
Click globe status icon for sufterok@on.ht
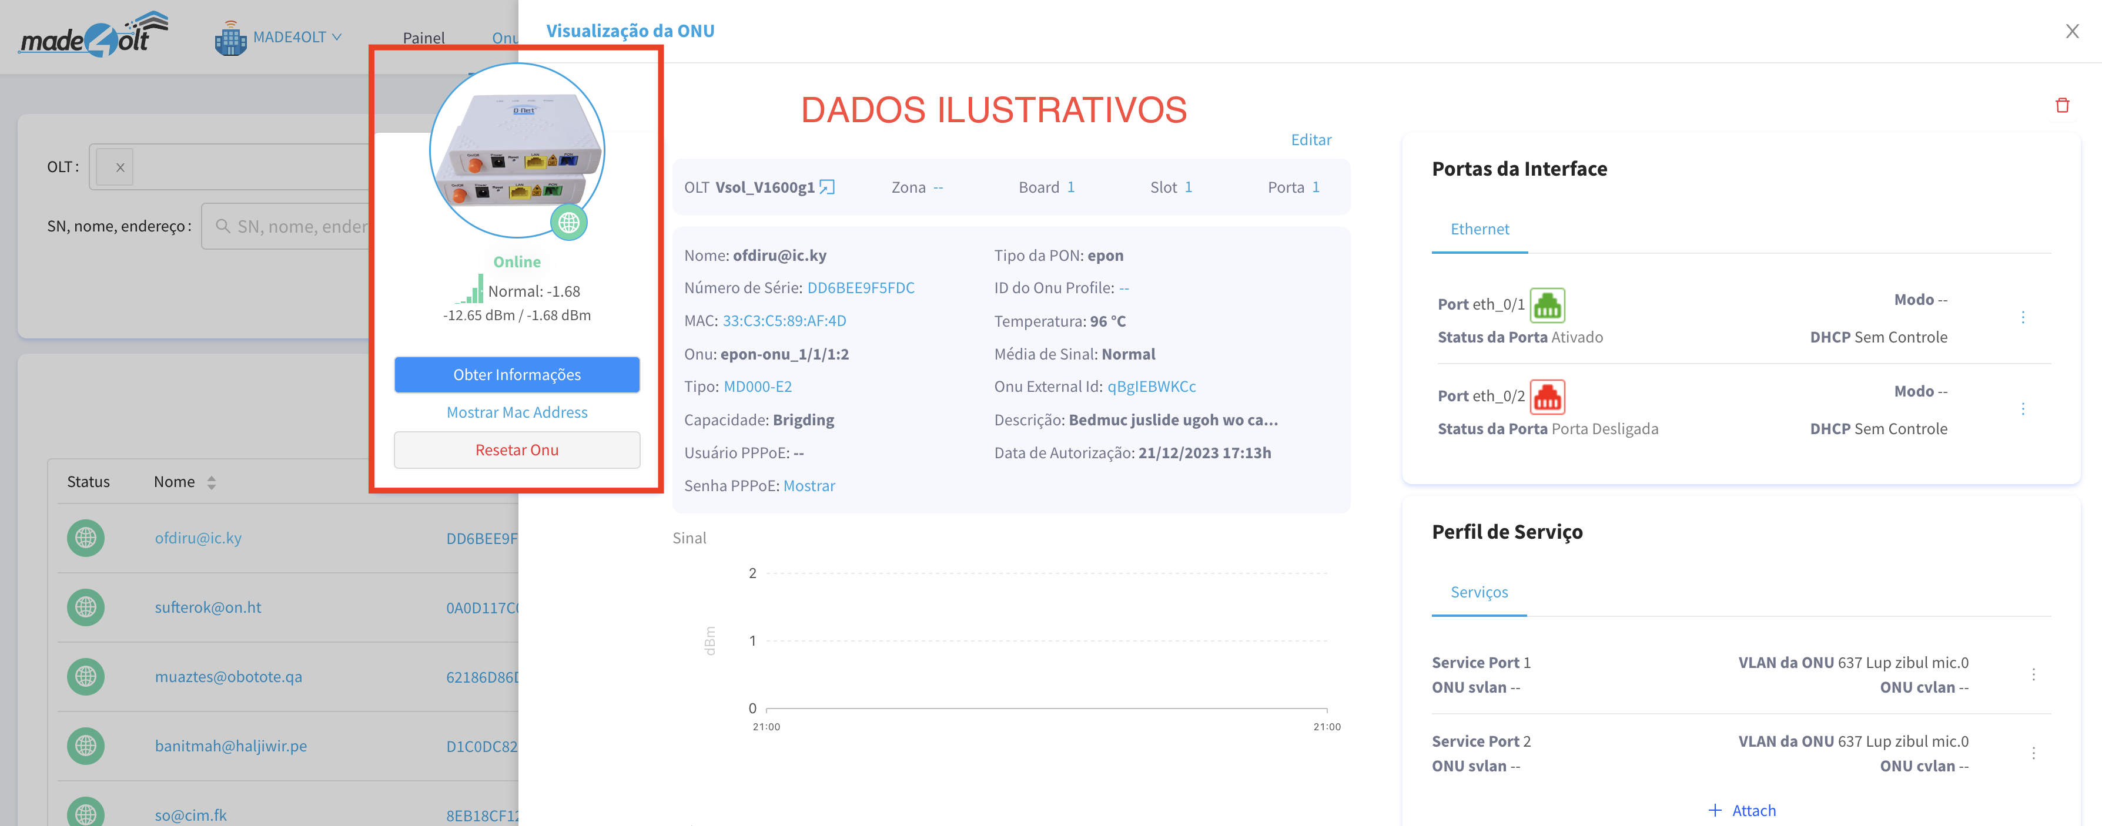(86, 607)
